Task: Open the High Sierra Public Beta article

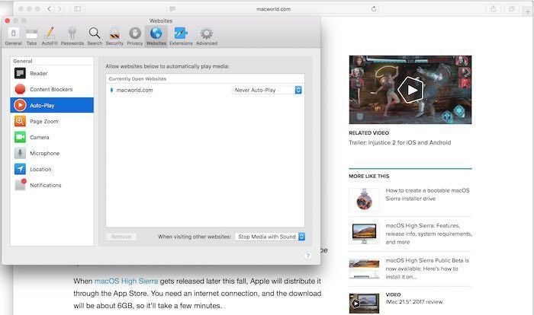Action: (x=427, y=269)
